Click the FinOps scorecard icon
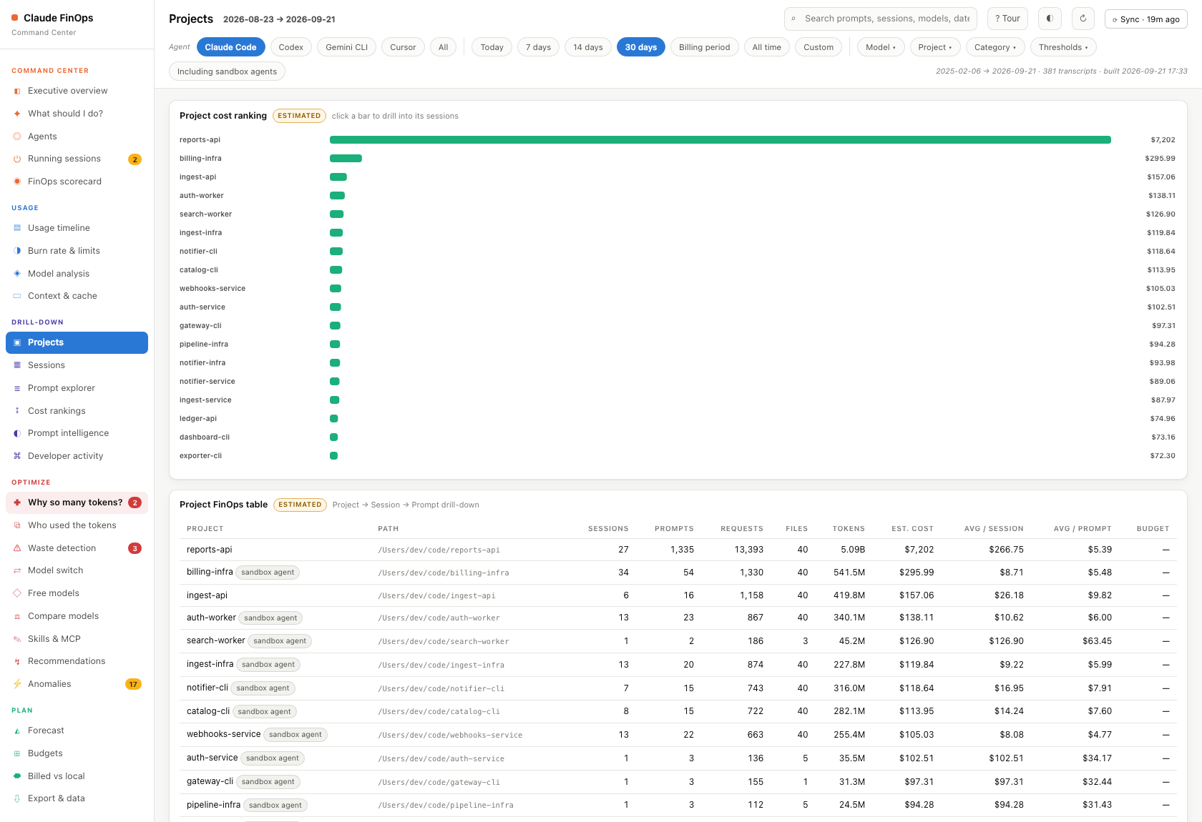The image size is (1202, 822). (17, 182)
